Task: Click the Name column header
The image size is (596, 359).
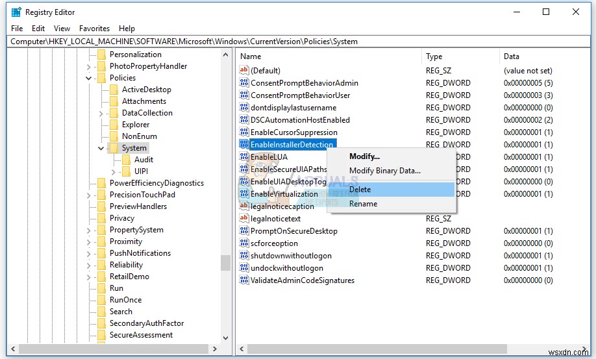Action: [x=329, y=56]
